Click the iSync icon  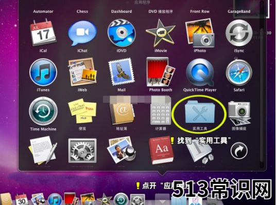[x=239, y=33]
